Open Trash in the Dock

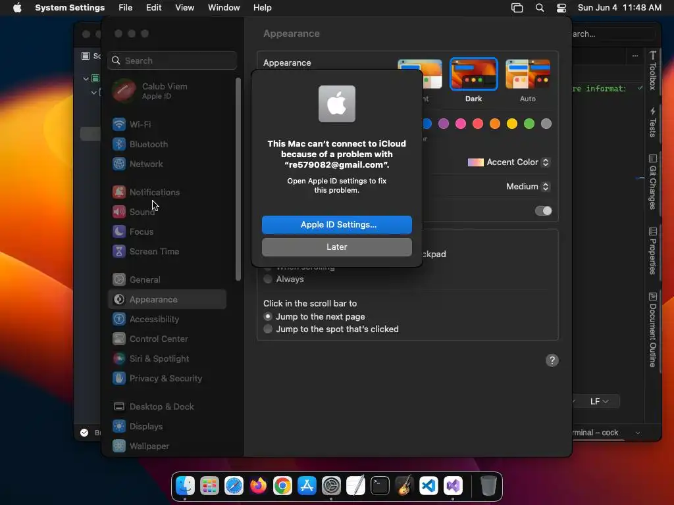coord(488,486)
